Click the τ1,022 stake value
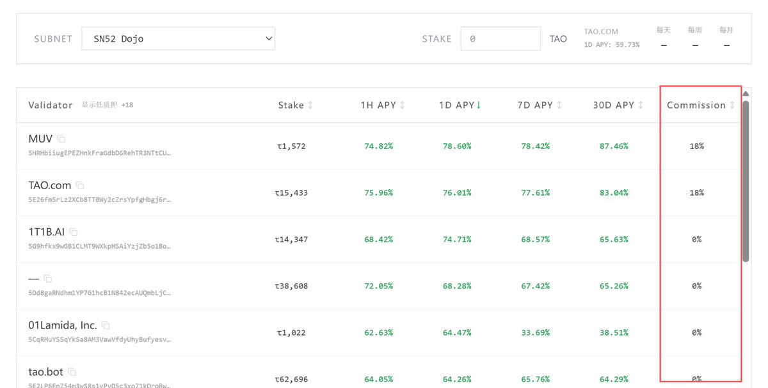This screenshot has height=388, width=768. tap(291, 333)
